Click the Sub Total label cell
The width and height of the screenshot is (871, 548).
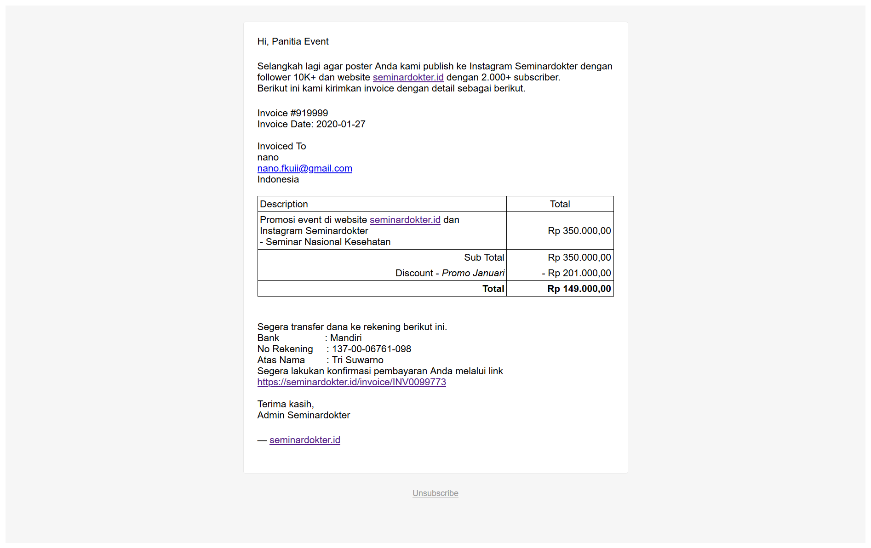pos(484,257)
